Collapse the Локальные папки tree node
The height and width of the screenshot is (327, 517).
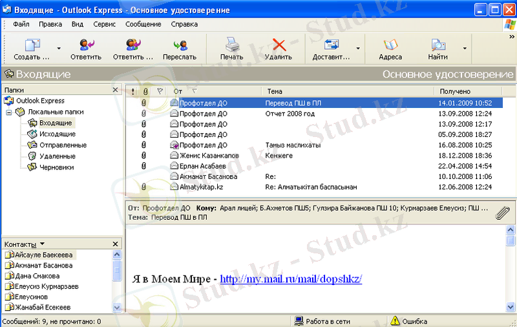9,112
